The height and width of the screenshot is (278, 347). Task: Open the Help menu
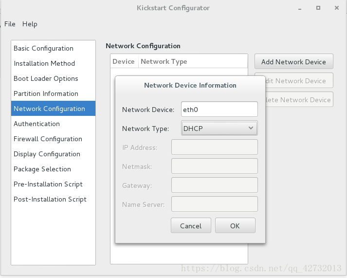pos(30,24)
